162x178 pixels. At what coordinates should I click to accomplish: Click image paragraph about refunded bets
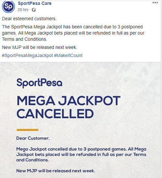81,155
